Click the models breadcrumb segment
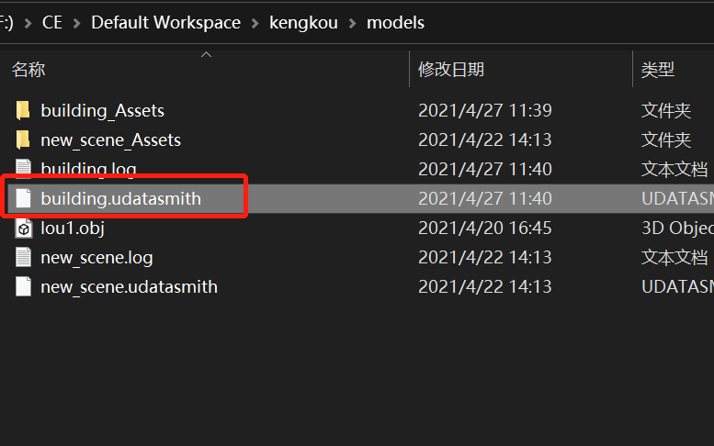The height and width of the screenshot is (446, 714). click(x=395, y=23)
